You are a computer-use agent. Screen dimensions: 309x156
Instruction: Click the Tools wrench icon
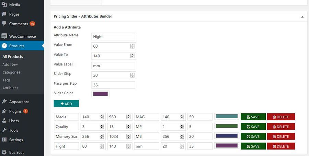point(4,130)
